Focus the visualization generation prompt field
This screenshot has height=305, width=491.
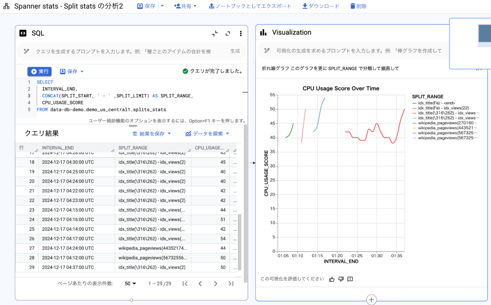coord(359,51)
